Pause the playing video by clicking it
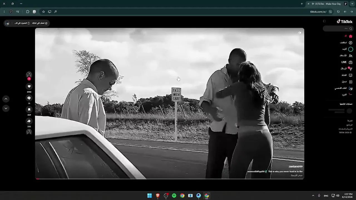 (170, 103)
